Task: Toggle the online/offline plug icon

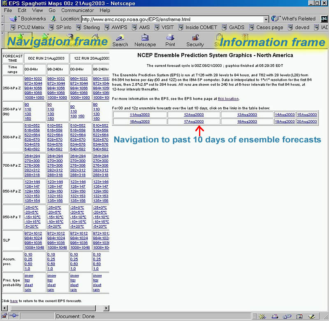Action: 14,316
